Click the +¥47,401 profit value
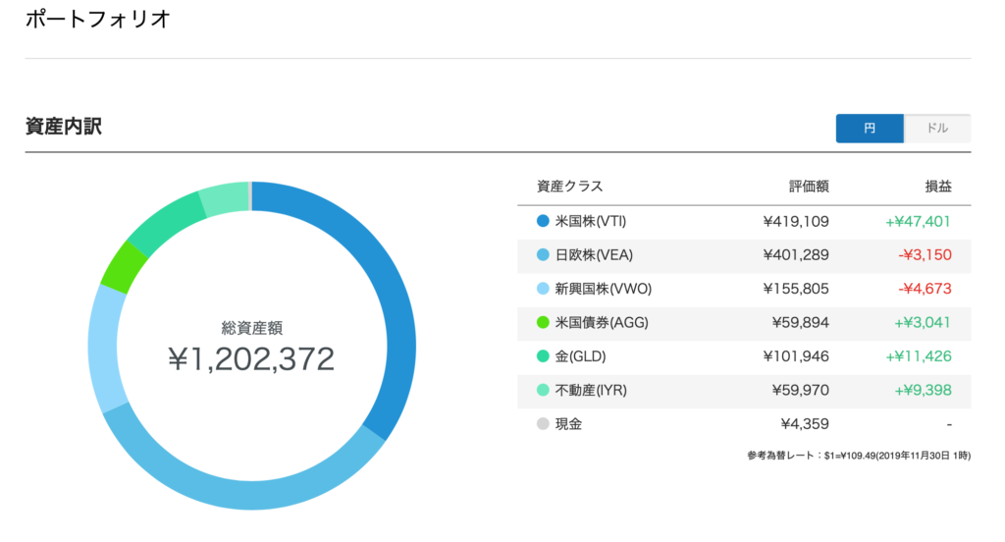 coord(918,221)
